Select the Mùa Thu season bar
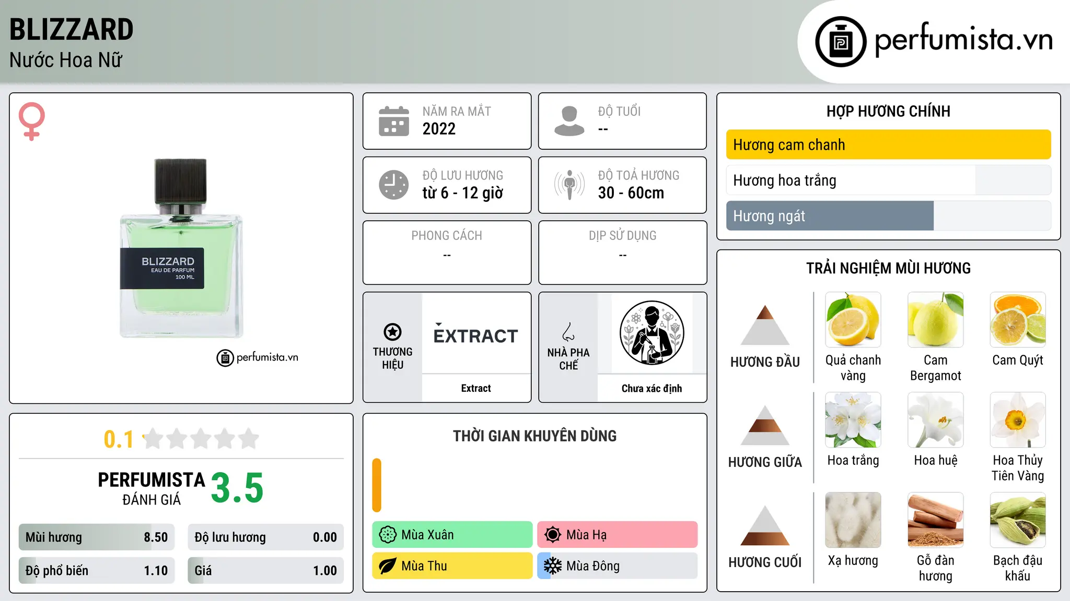The image size is (1070, 601). tap(452, 566)
